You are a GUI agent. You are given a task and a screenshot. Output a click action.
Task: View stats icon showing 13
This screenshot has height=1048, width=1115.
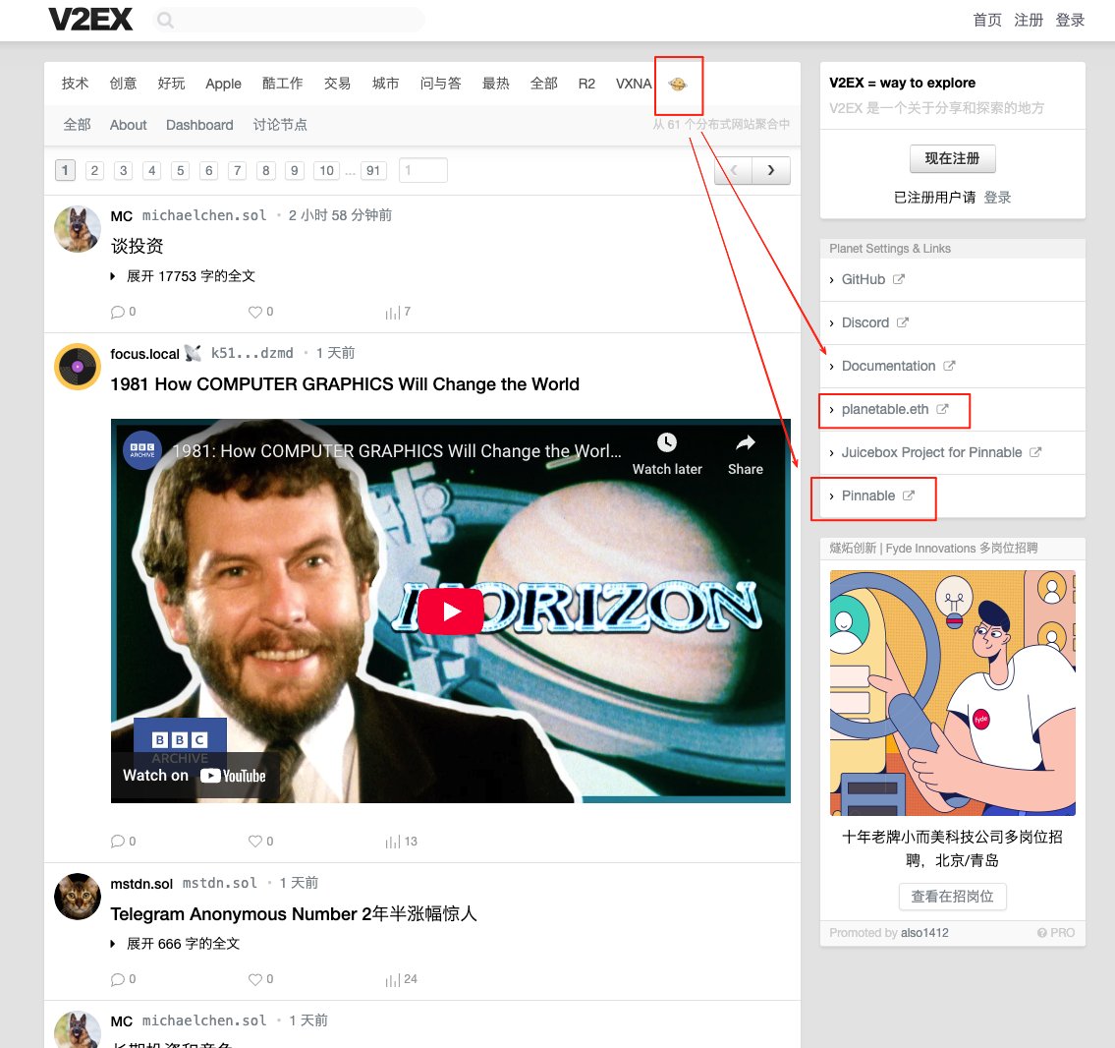[393, 842]
